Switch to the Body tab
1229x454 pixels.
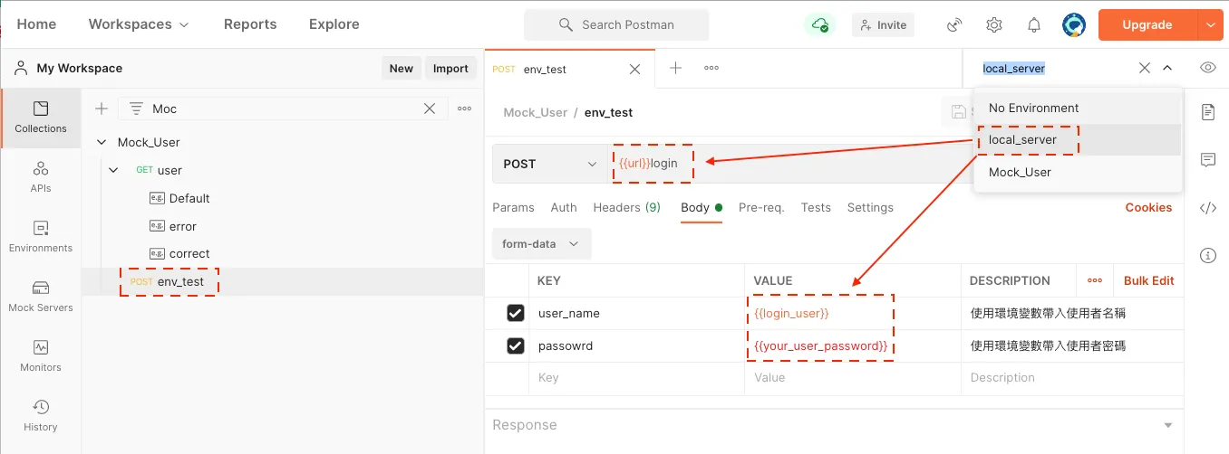point(702,207)
